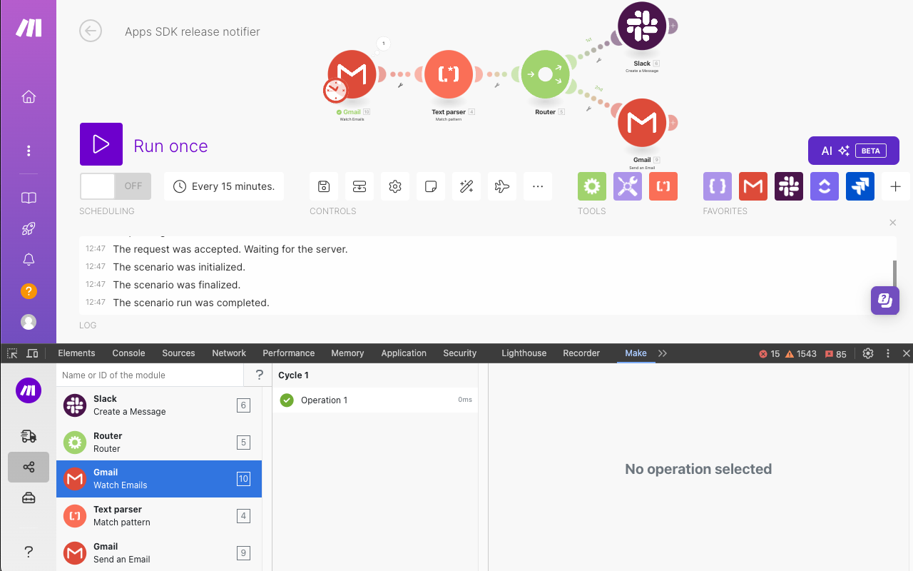Viewport: 913px width, 571px height.
Task: Open the scenario inputs control icon
Action: (x=359, y=186)
